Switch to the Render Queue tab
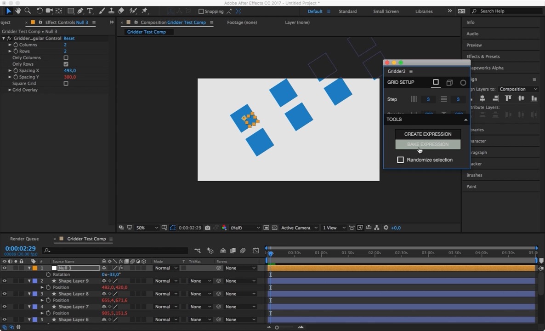Viewport: 545px width, 331px height. click(x=24, y=239)
